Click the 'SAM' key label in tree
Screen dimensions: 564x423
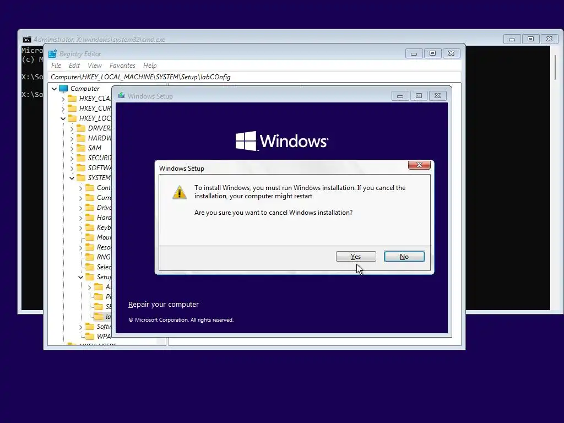(95, 148)
